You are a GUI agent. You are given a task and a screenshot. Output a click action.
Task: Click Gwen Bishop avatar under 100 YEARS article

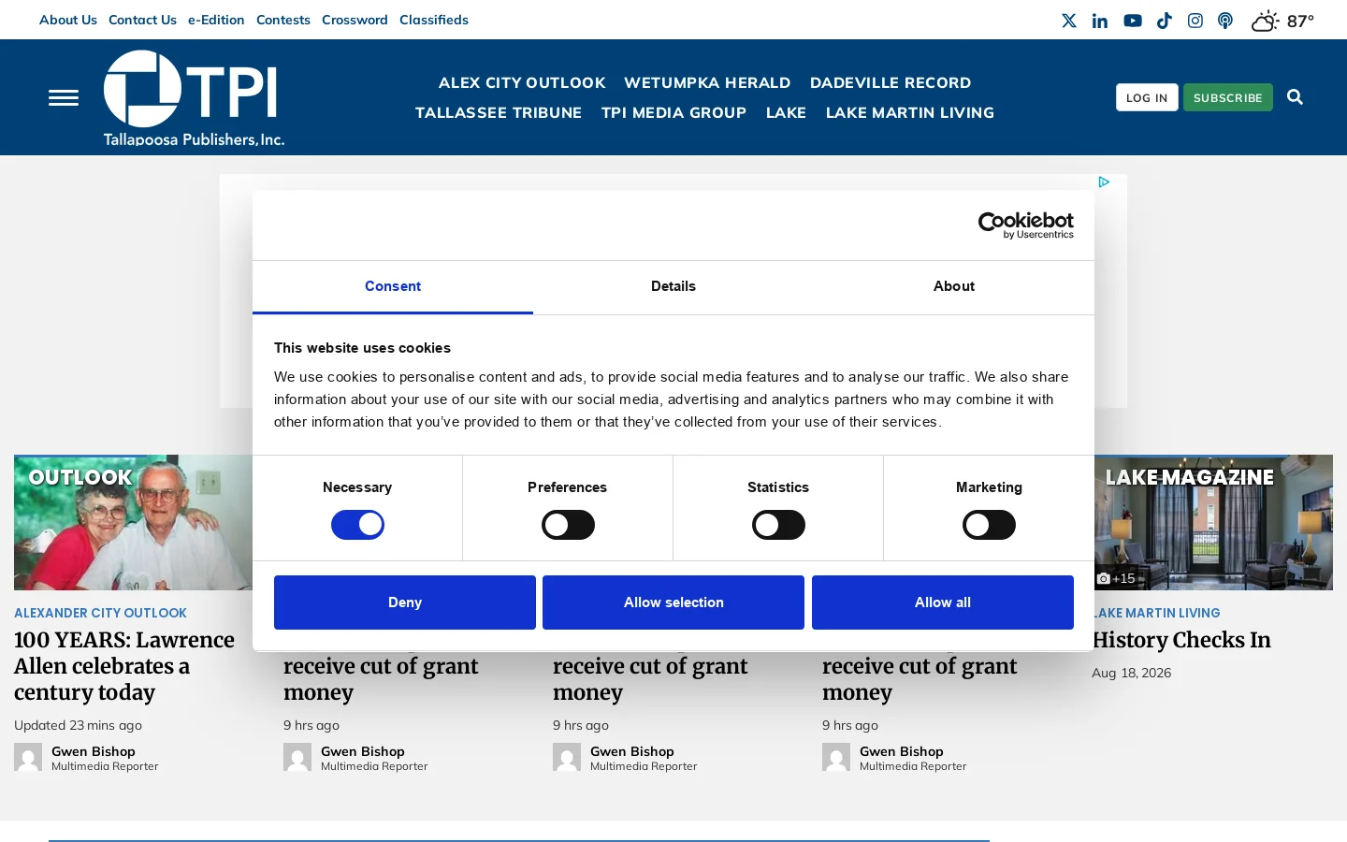(28, 757)
